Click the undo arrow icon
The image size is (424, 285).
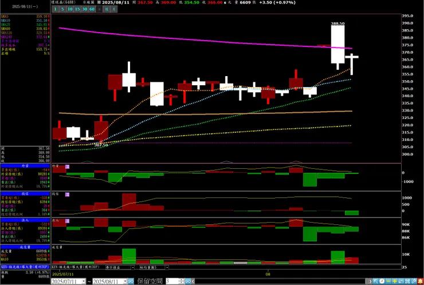401,281
